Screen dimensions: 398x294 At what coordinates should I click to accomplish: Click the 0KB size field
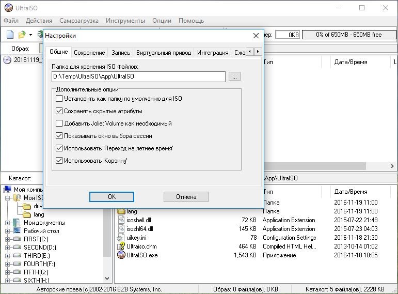288,35
